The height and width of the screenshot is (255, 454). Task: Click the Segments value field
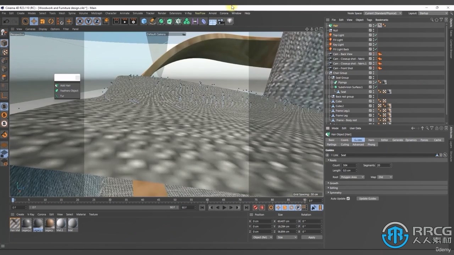click(x=384, y=165)
